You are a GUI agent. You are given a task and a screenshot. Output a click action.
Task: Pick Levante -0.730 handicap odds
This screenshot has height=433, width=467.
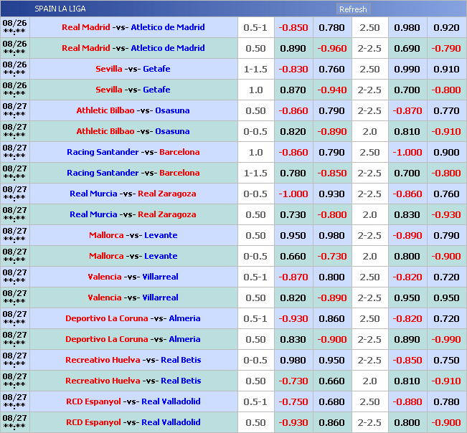pyautogui.click(x=331, y=257)
